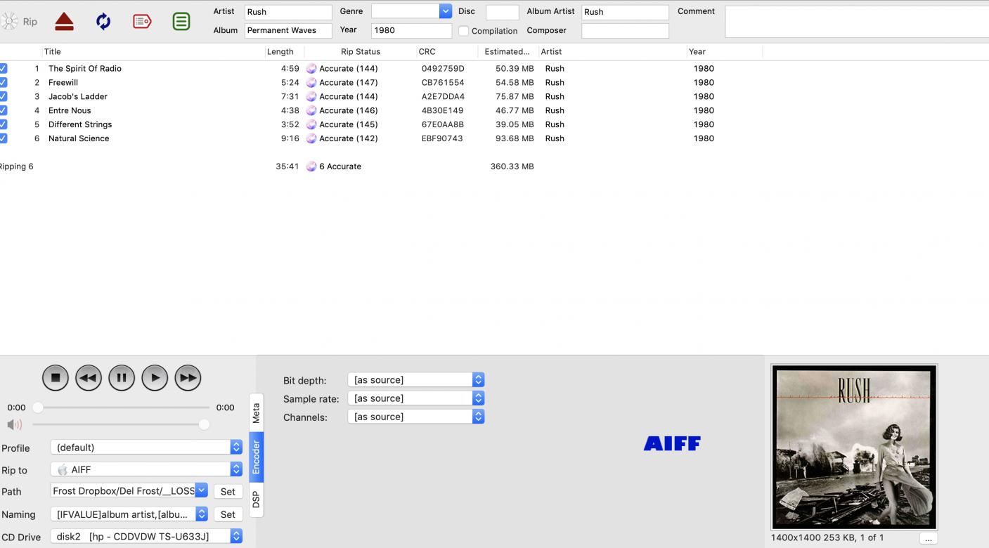Click the Set button beside Path
This screenshot has width=989, height=548.
(228, 492)
